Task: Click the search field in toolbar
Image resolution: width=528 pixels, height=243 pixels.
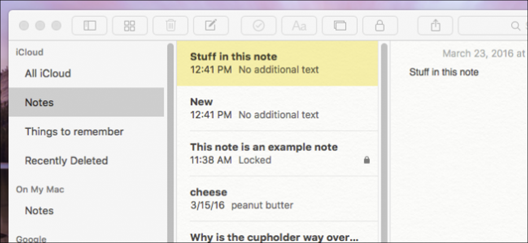Action: 493,25
